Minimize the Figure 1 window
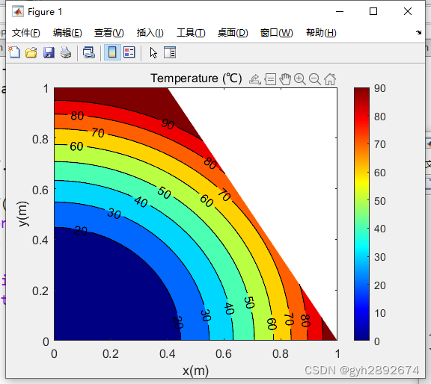Screen dimensions: 431x384 click(x=340, y=11)
